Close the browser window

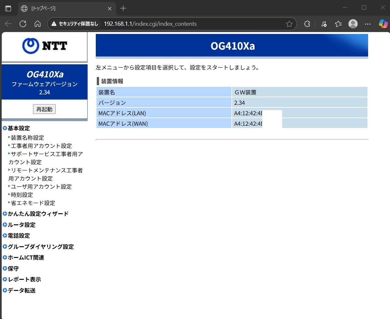383,8
